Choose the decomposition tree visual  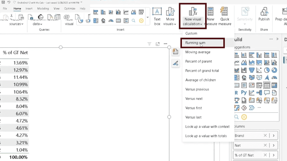click(259, 93)
